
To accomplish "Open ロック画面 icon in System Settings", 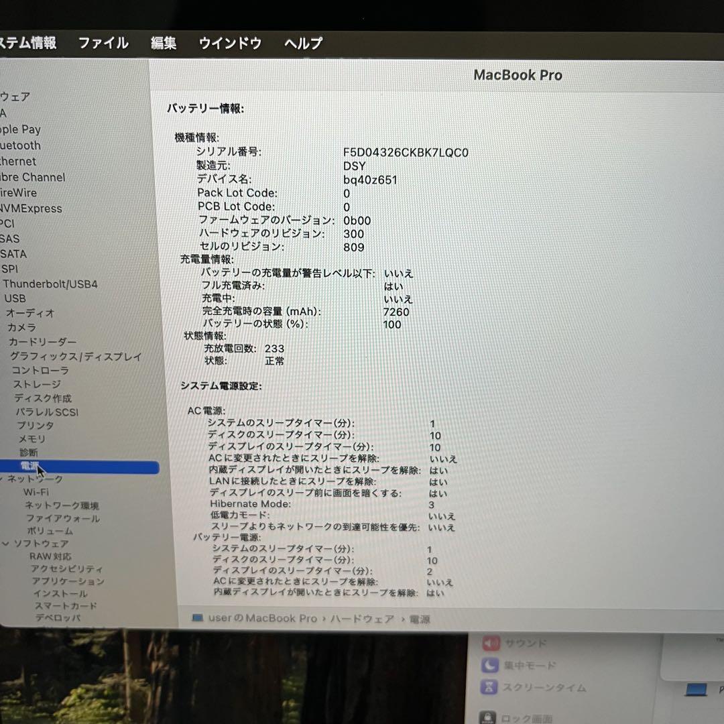I will (487, 717).
